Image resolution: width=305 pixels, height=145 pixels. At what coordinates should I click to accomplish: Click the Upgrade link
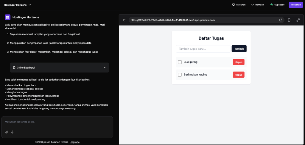pos(74,142)
